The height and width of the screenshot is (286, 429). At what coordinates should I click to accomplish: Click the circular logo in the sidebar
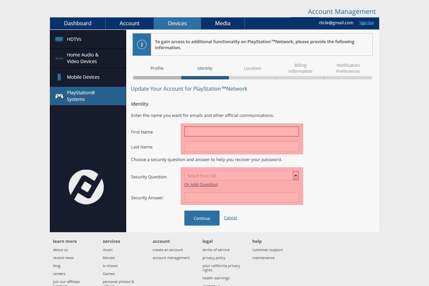pyautogui.click(x=86, y=187)
